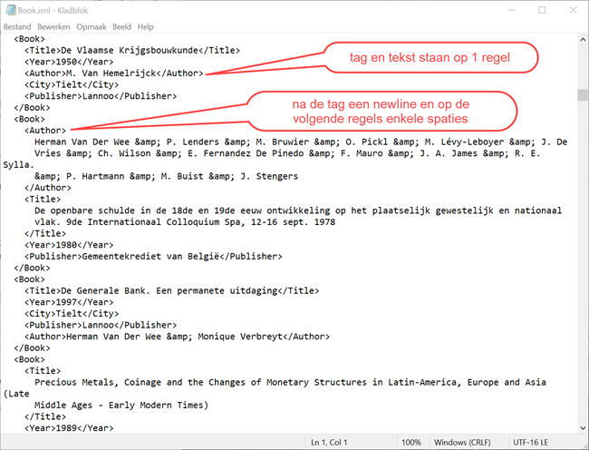The width and height of the screenshot is (589, 450).
Task: Click the '</Author>' closing tag line
Action: [x=48, y=188]
